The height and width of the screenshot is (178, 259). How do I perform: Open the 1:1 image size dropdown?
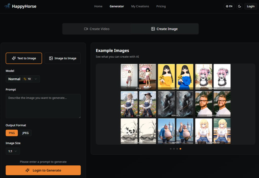tap(13, 151)
